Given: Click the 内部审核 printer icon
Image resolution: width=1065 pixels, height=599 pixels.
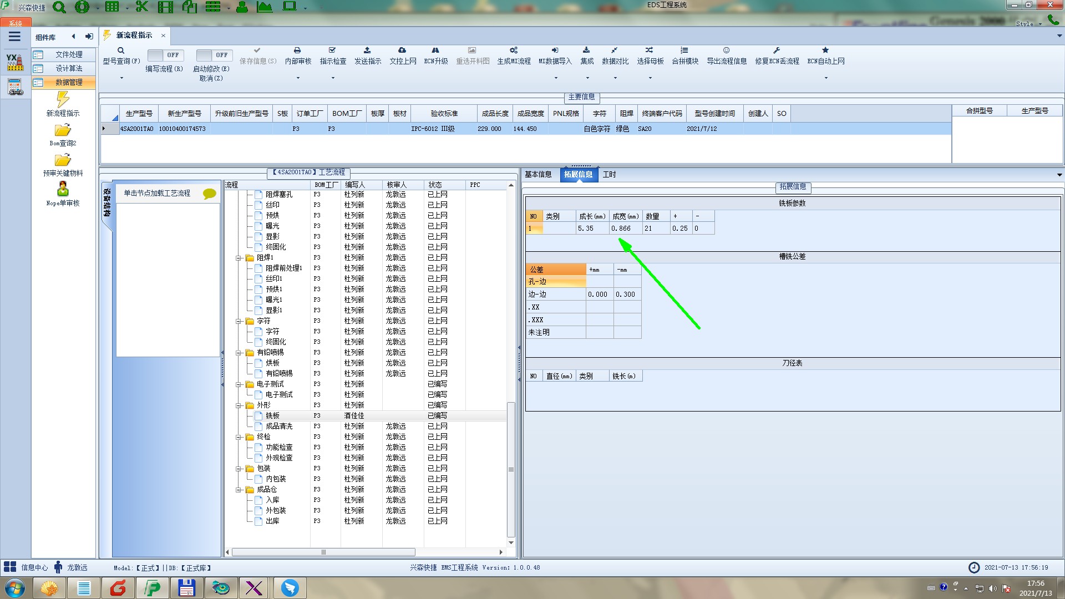Looking at the screenshot, I should (x=297, y=50).
